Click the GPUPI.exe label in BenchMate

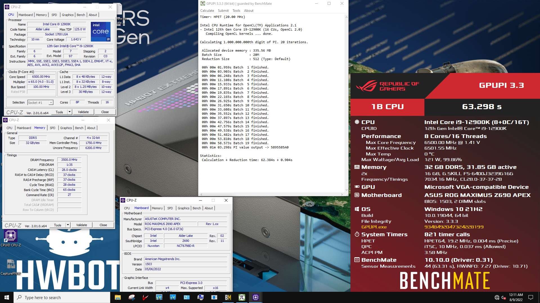coord(374,227)
